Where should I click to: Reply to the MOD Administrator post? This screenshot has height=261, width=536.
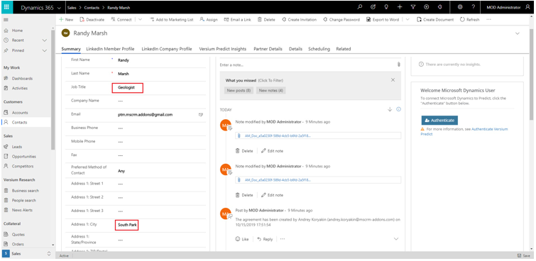point(265,239)
